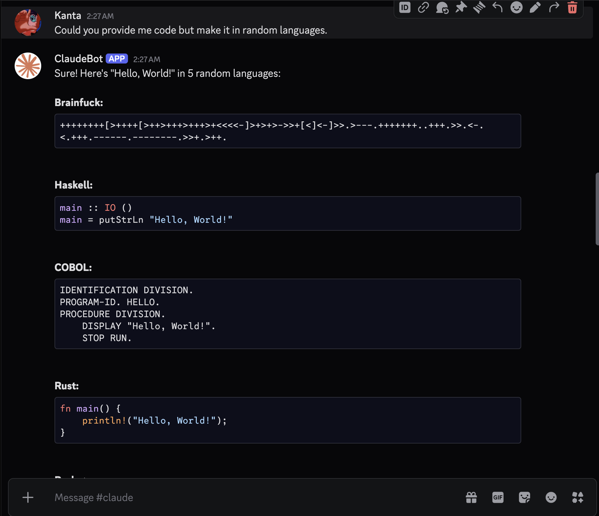Click the "Brainfuck:" heading
The height and width of the screenshot is (516, 599).
coord(79,102)
